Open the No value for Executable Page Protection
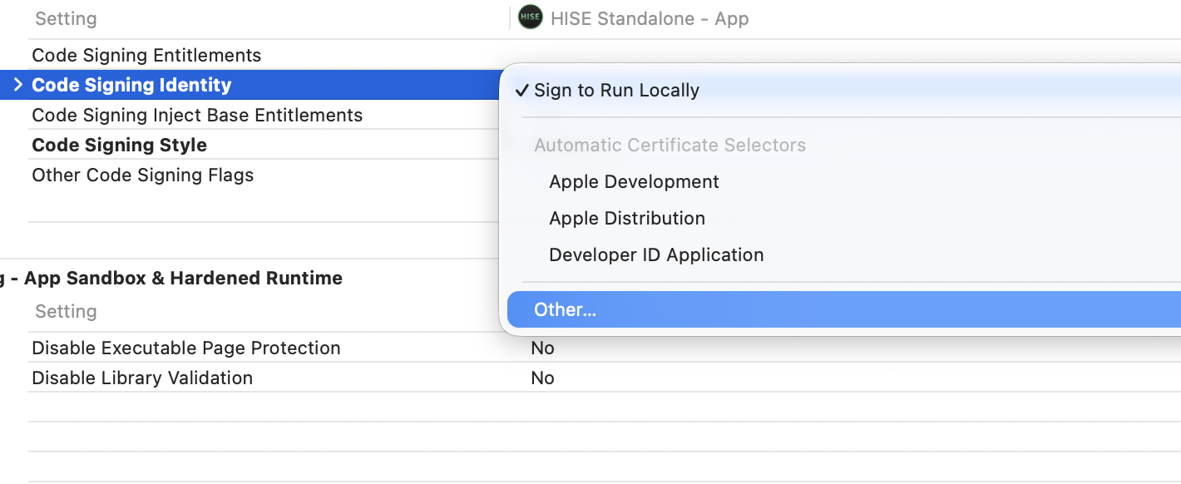The image size is (1181, 484). [x=542, y=348]
